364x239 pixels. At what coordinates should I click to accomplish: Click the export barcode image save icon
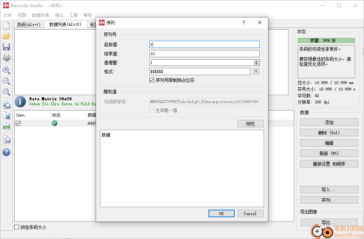pos(6,105)
